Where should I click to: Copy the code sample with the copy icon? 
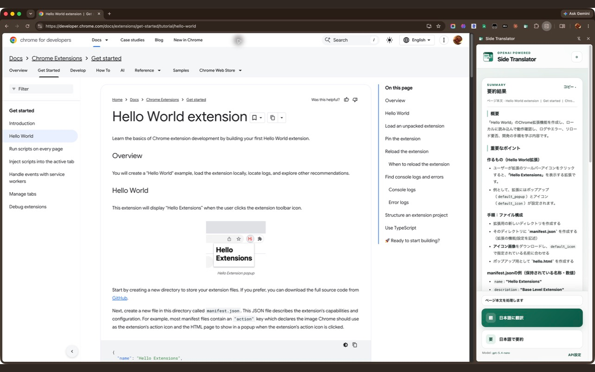[355, 345]
